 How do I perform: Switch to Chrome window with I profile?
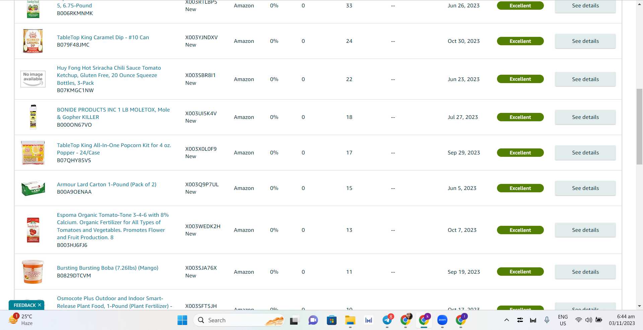[x=461, y=320]
